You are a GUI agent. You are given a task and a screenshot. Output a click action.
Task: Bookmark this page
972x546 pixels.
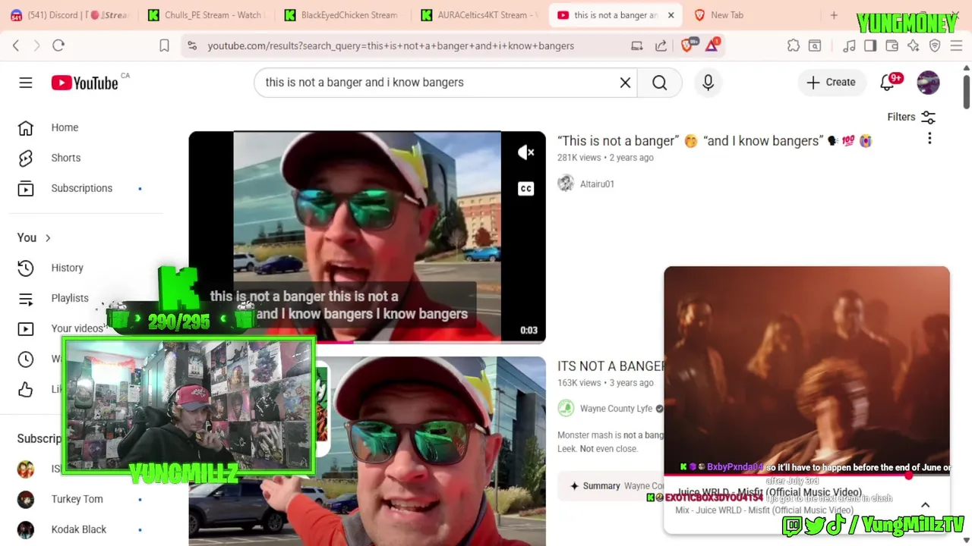coord(164,45)
